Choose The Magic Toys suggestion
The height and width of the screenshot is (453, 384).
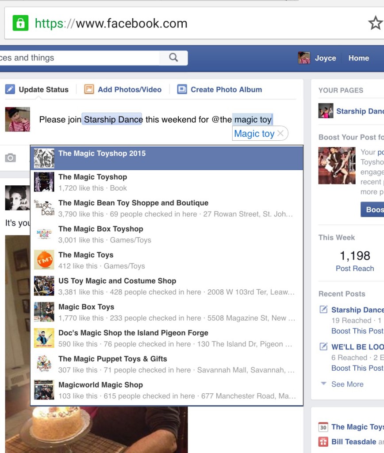pos(167,260)
